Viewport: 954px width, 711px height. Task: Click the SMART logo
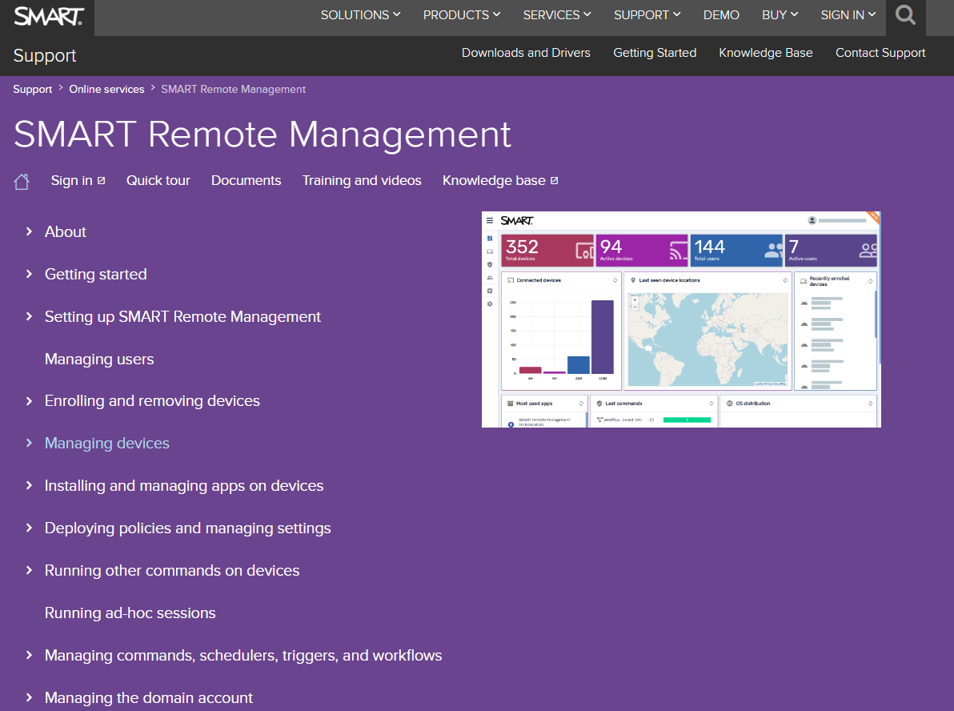click(48, 15)
